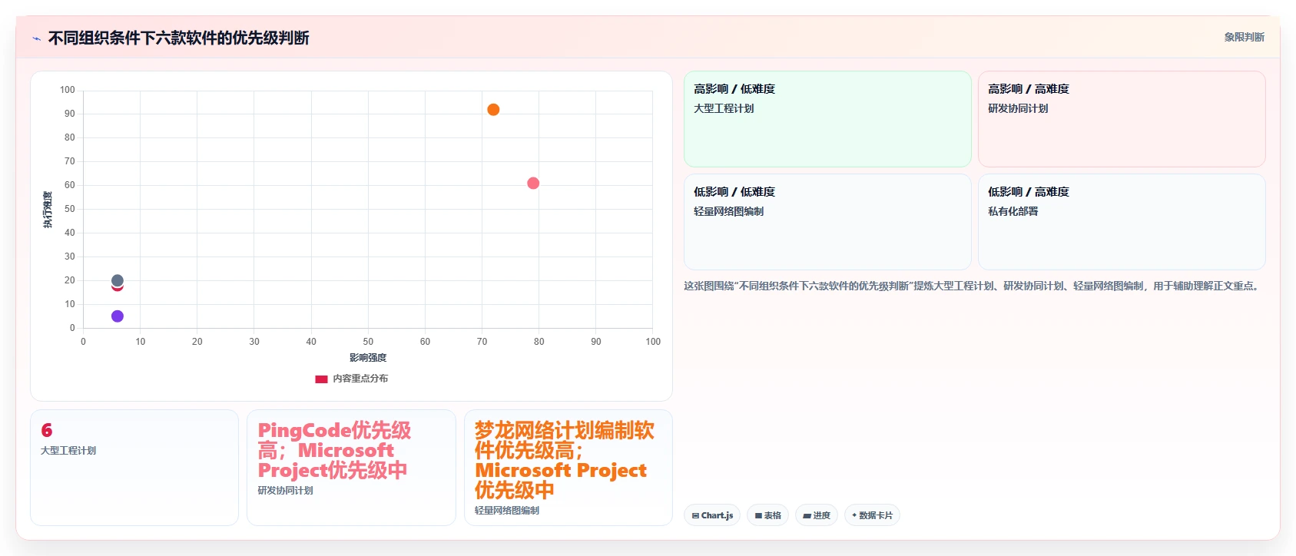Open the 低影响 / 低难度 quadrant card

827,222
